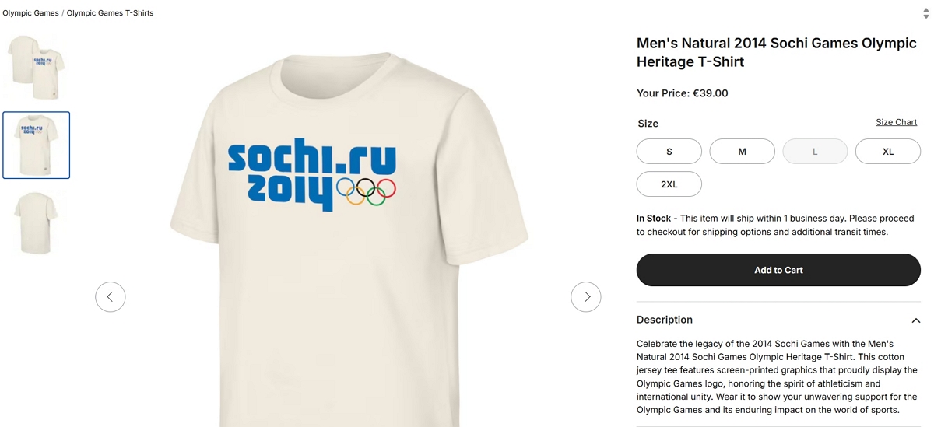The width and height of the screenshot is (934, 427).
Task: Click the main Sochi T-shirt image
Action: [348, 233]
